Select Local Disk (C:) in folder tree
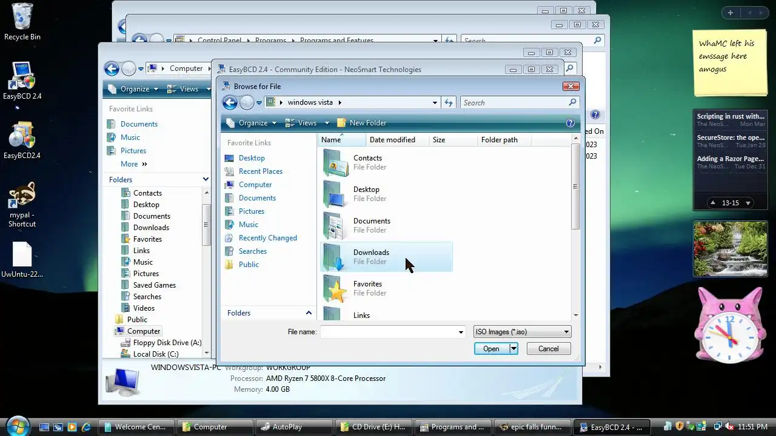The width and height of the screenshot is (776, 436). tap(156, 354)
